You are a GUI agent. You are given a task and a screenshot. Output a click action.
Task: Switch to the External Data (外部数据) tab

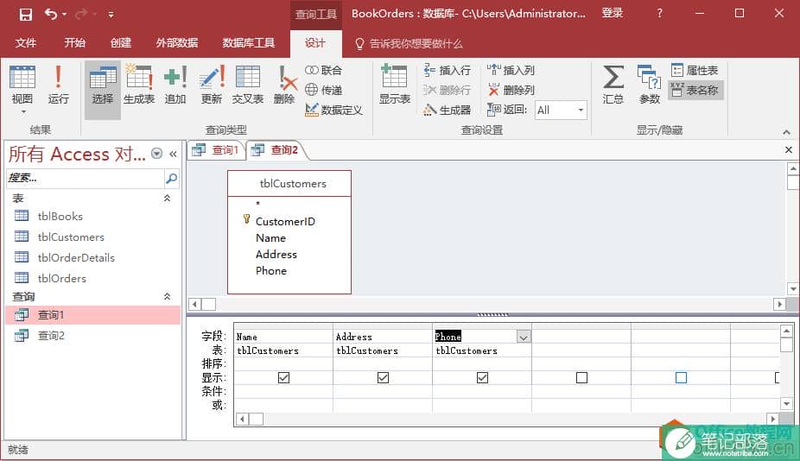click(x=177, y=43)
